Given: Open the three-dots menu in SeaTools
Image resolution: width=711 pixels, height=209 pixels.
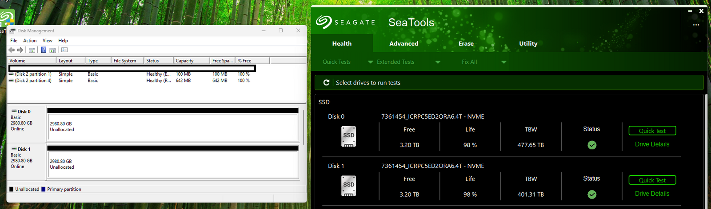Looking at the screenshot, I should coord(696,25).
